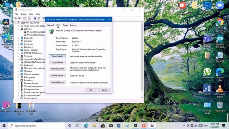The width and height of the screenshot is (229, 129).
Task: Switch to the Events tab
Action: 73,25
